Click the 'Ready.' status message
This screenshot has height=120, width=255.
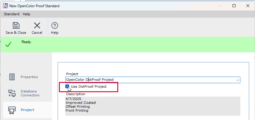(x=27, y=42)
